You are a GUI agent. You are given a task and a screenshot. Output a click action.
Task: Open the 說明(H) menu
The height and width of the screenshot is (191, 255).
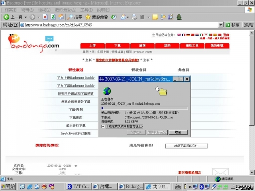(x=104, y=10)
